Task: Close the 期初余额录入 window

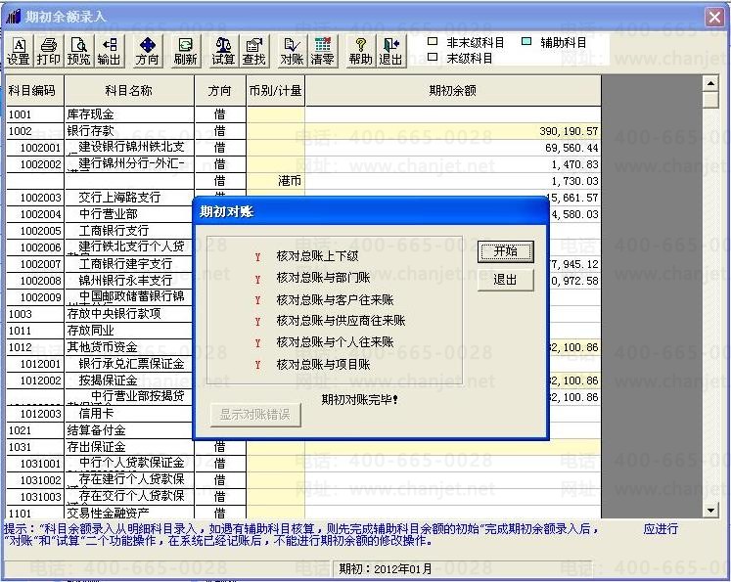Action: coord(714,18)
